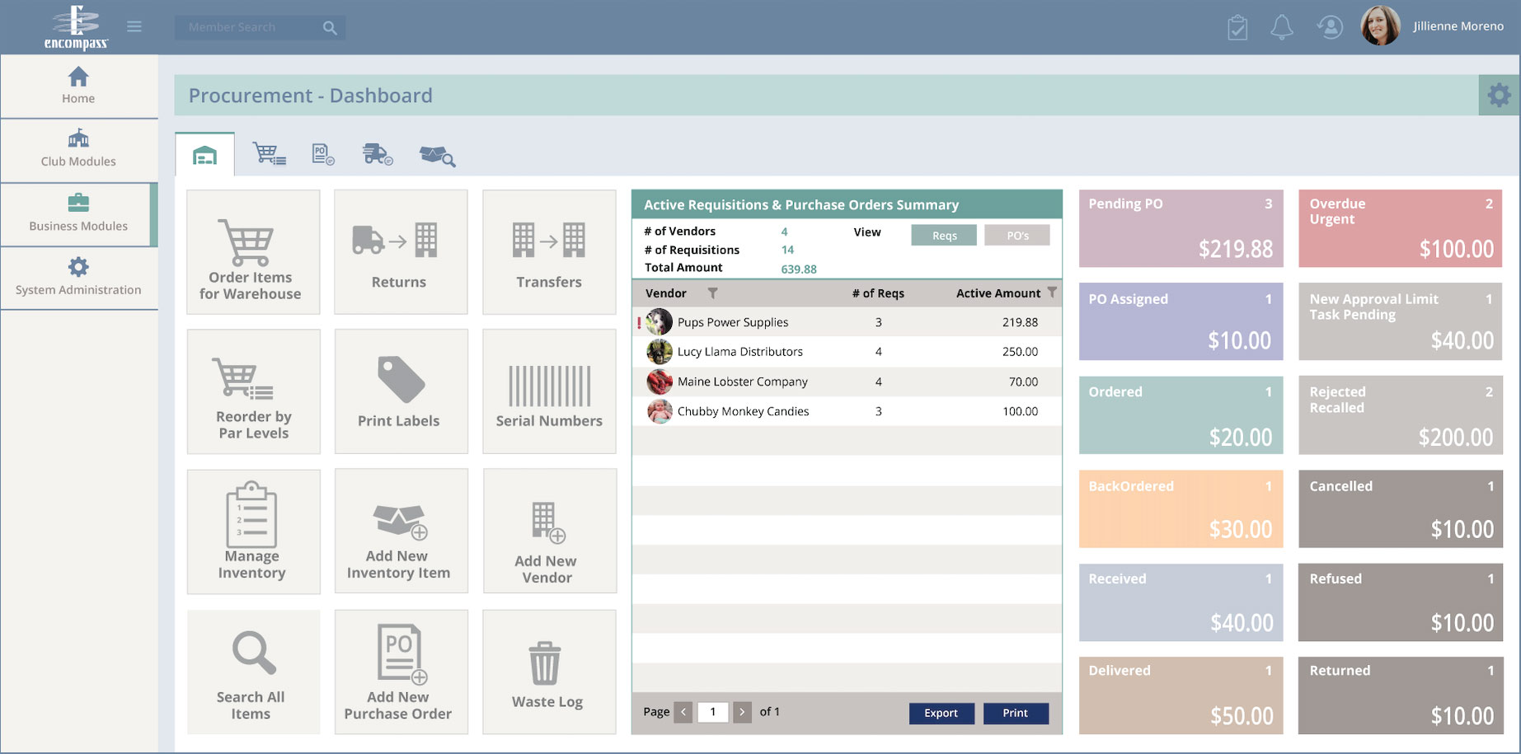
Task: Toggle view to Reqs
Action: coord(944,236)
